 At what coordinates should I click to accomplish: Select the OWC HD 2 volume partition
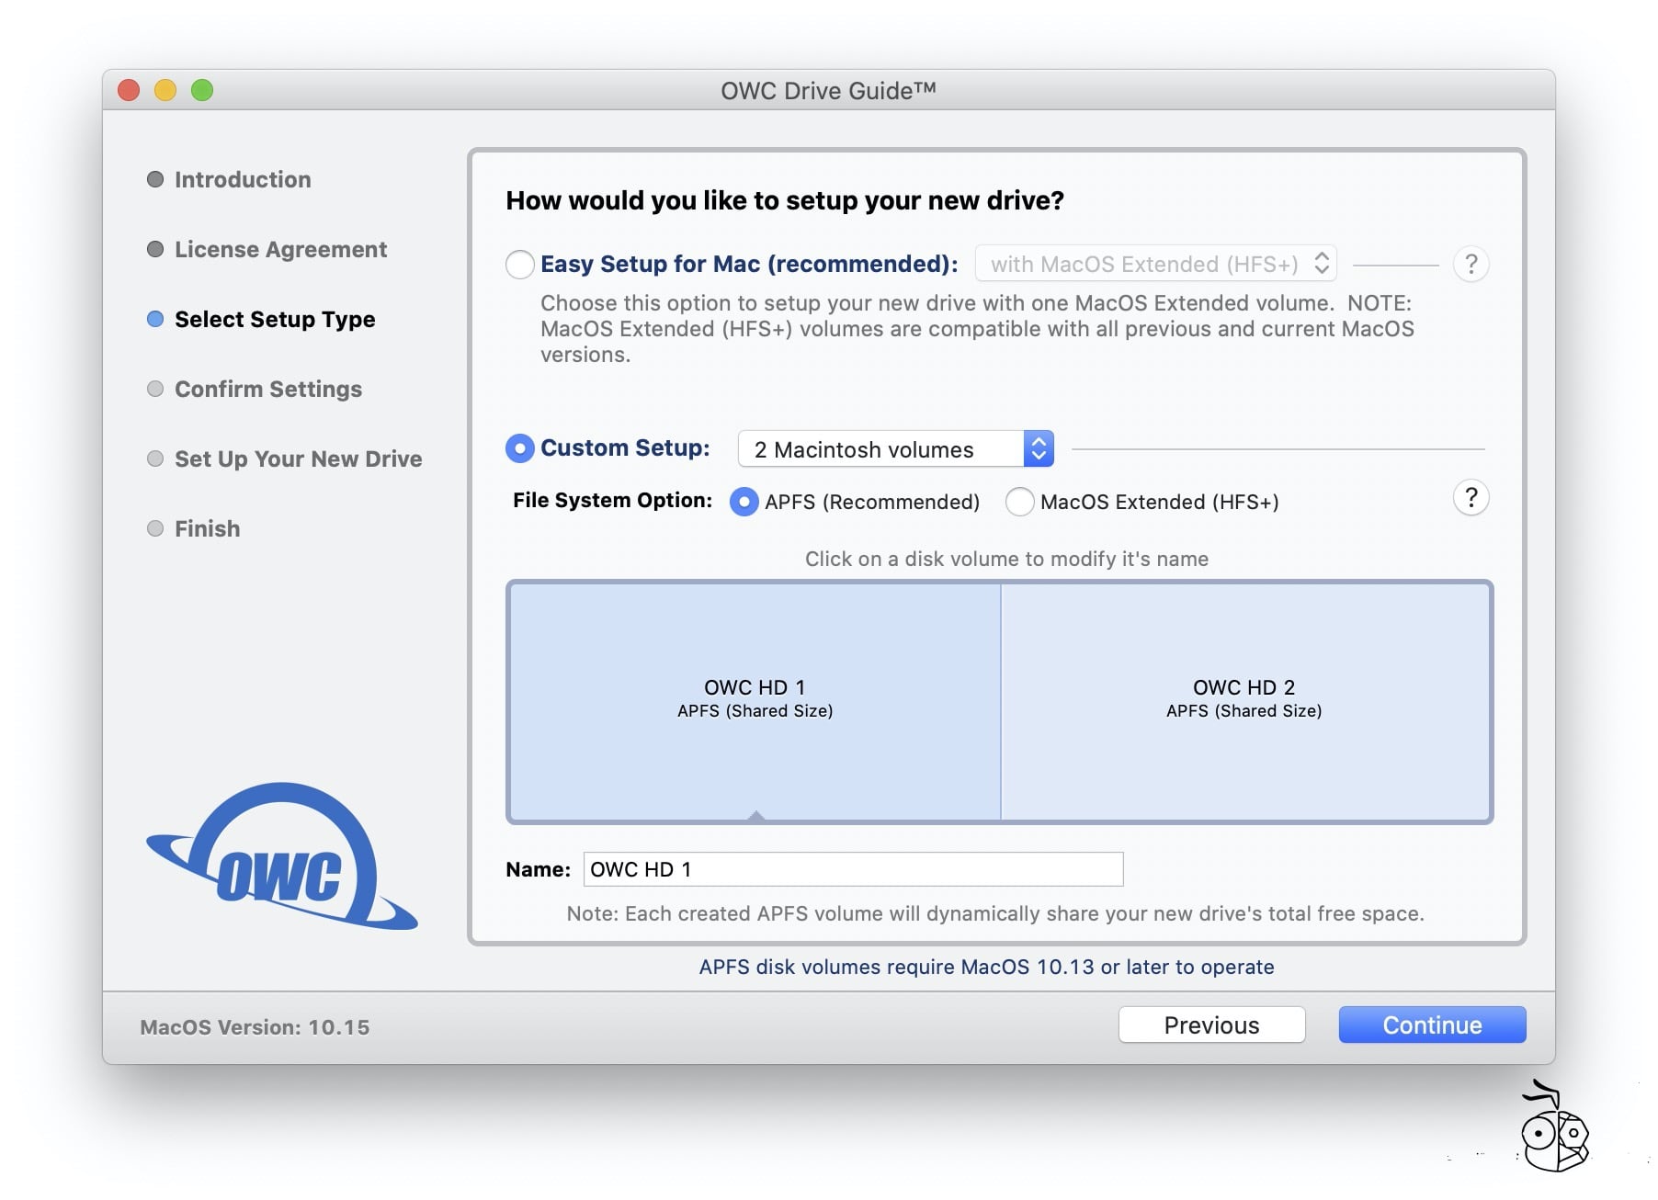[1243, 698]
